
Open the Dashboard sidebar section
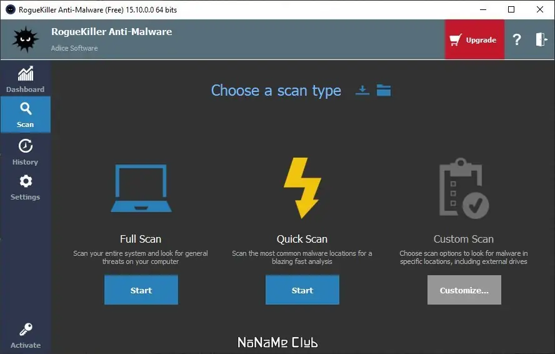click(26, 79)
